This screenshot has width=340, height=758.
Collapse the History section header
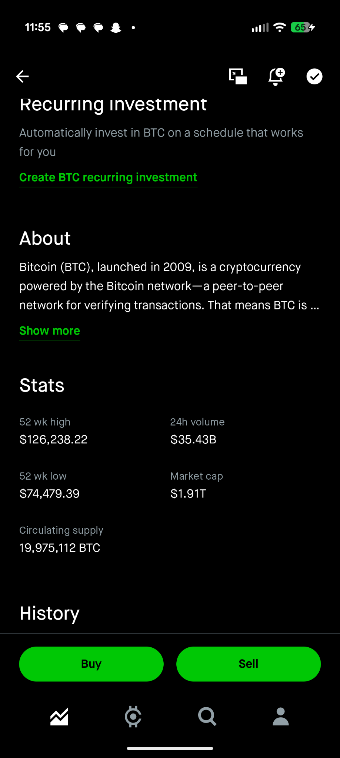coord(49,613)
